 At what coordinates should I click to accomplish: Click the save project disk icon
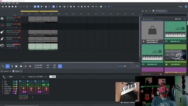coord(16,6)
